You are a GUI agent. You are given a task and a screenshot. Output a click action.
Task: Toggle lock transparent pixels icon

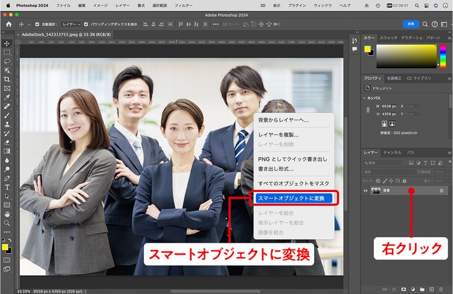pyautogui.click(x=378, y=181)
